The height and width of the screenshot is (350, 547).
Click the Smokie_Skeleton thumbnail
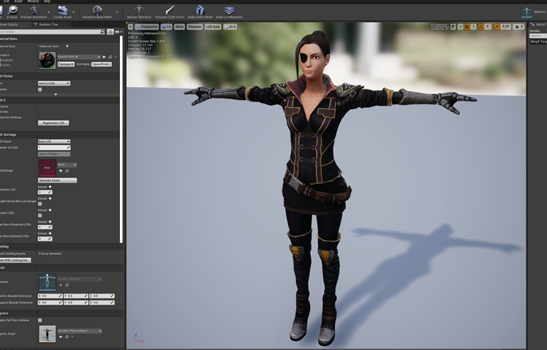click(x=47, y=282)
